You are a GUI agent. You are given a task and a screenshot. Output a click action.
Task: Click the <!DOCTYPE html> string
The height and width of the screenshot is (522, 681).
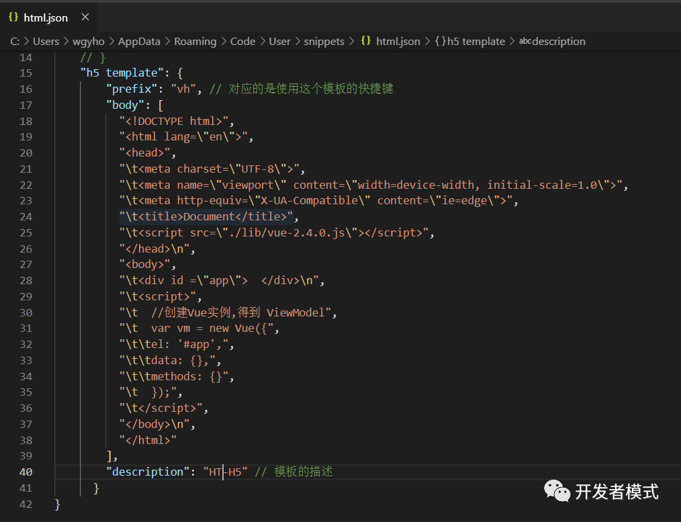pyautogui.click(x=174, y=121)
